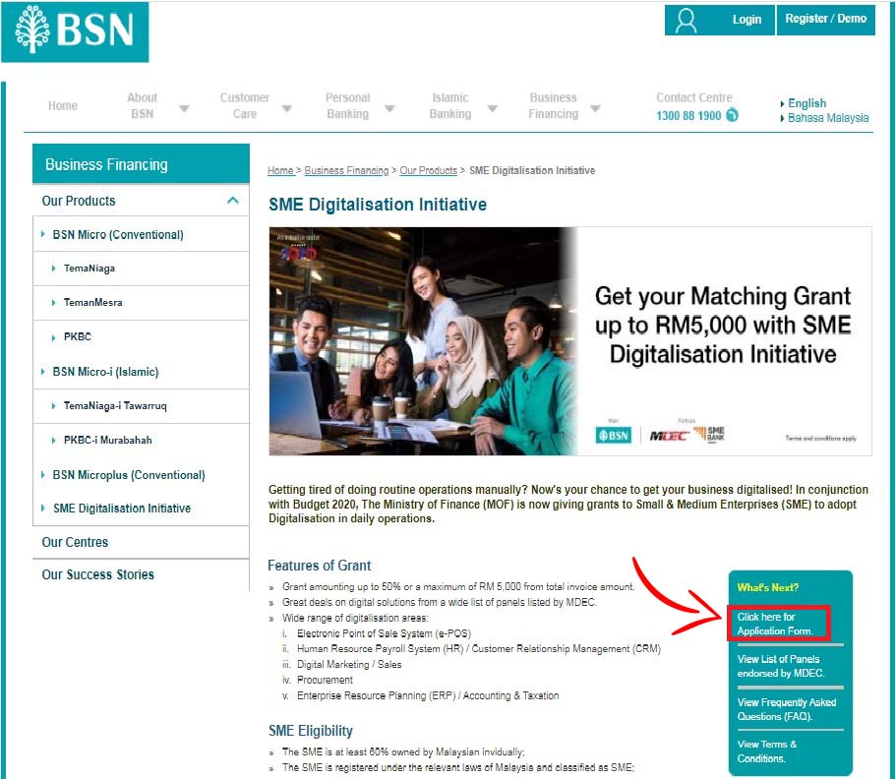Open the Login button
The height and width of the screenshot is (779, 896).
point(719,20)
